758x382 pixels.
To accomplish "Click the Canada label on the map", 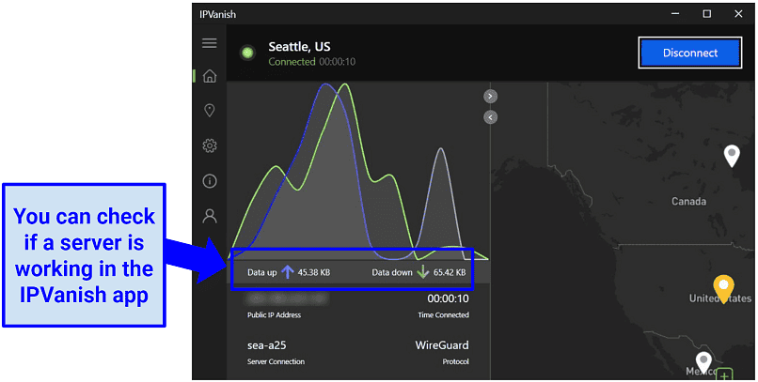I will [x=688, y=201].
